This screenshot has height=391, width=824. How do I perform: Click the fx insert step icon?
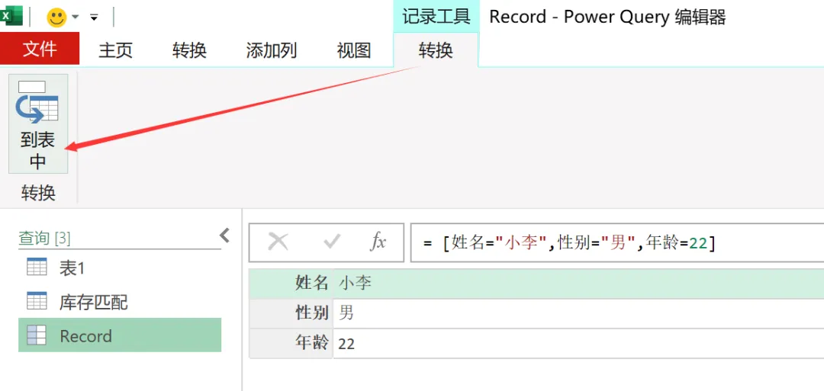pos(378,242)
